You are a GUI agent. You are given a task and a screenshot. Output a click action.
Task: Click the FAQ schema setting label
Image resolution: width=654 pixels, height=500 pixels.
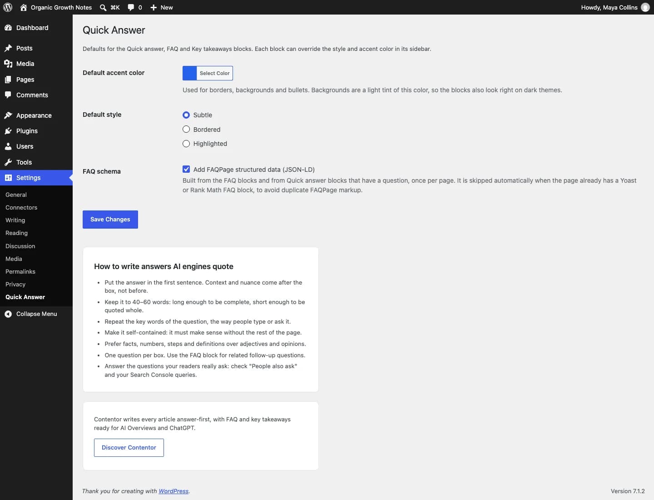[102, 171]
